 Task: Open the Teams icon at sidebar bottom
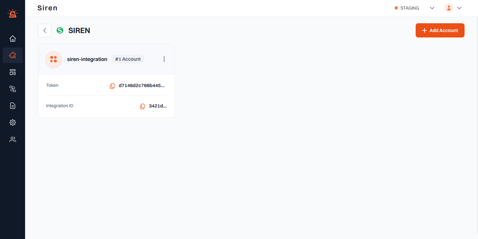tap(12, 139)
